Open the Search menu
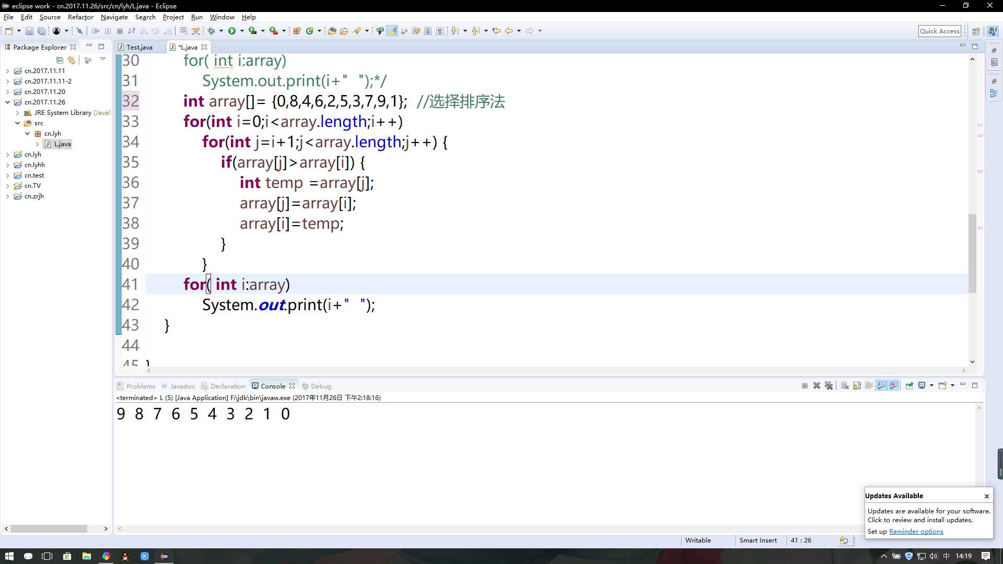This screenshot has height=564, width=1003. pos(145,17)
